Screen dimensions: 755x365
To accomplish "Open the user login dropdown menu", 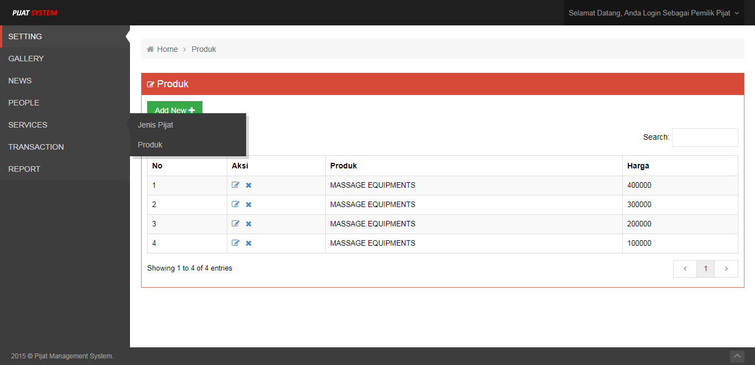I will 653,13.
